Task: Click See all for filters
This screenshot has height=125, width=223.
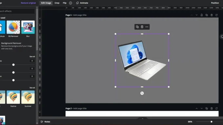Action: pos(32,88)
